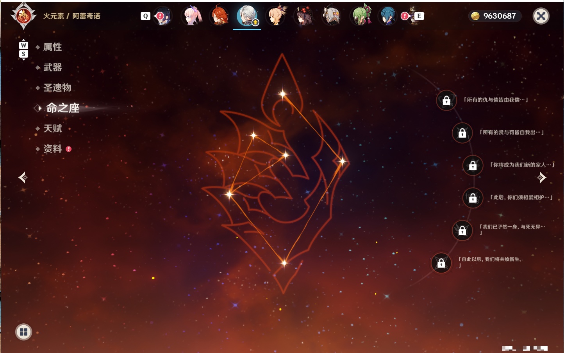Viewport: 564px width, 353px height.
Task: Open the grid menu button
Action: point(23,332)
